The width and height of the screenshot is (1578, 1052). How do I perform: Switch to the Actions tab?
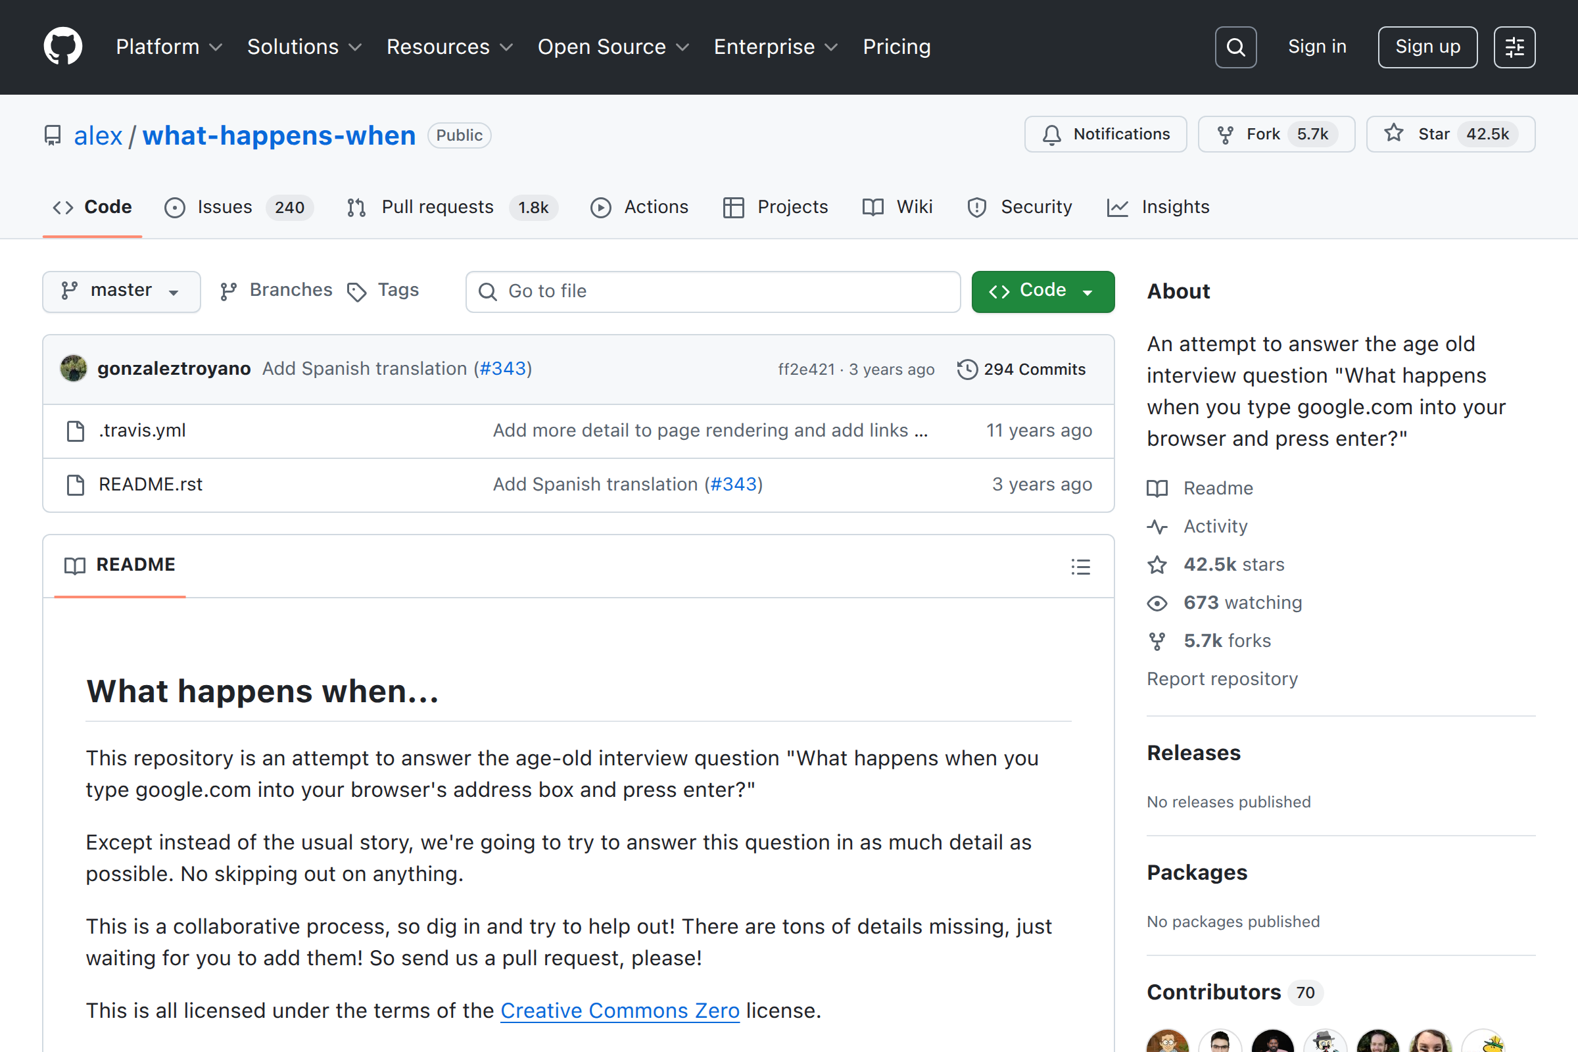(x=639, y=207)
